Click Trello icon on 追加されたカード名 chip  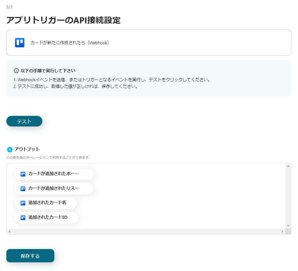[23, 203]
